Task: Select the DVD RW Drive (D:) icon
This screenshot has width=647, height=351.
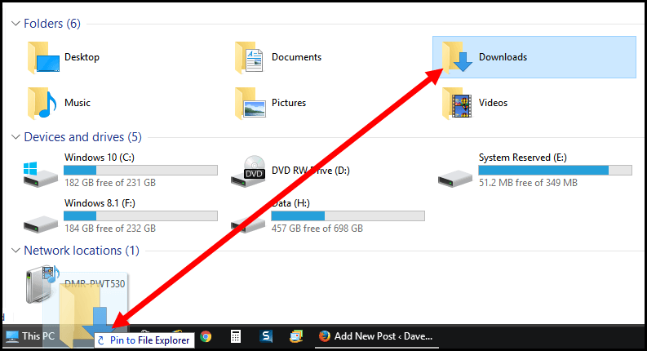Action: click(x=248, y=171)
